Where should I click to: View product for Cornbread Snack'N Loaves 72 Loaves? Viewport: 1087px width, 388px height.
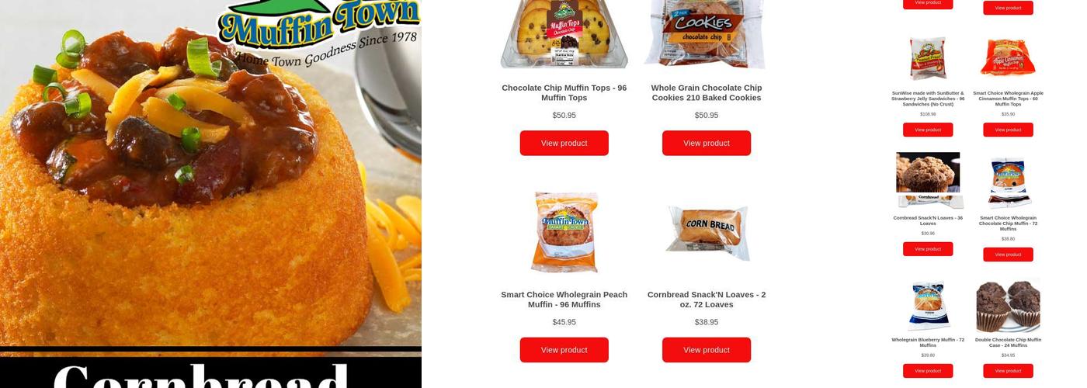click(x=707, y=350)
